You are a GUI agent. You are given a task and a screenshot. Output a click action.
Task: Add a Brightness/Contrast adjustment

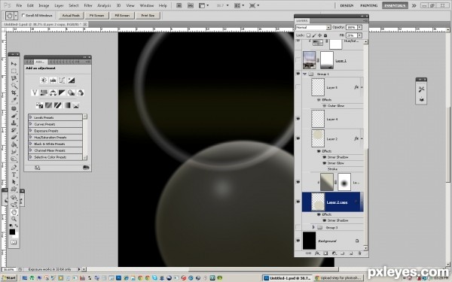(x=44, y=80)
